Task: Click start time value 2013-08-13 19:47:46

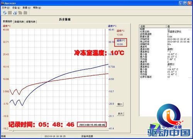Action: click(x=178, y=39)
